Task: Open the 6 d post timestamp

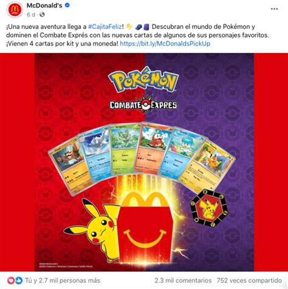Action: [31, 15]
